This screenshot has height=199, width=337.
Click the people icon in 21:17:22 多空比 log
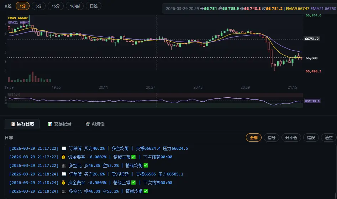(64, 165)
